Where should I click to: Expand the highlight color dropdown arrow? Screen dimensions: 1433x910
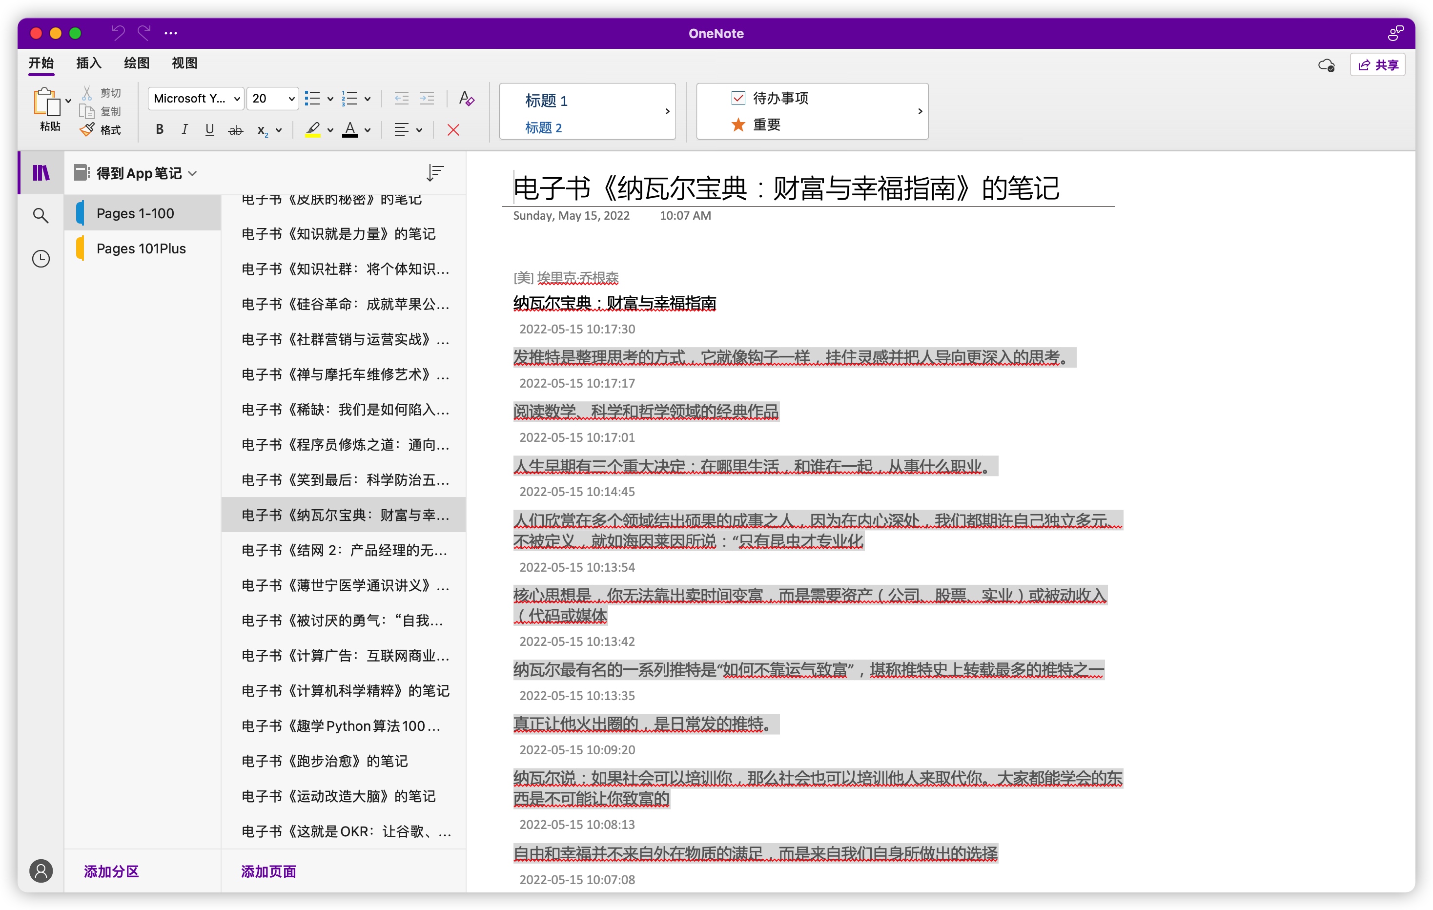tap(330, 130)
